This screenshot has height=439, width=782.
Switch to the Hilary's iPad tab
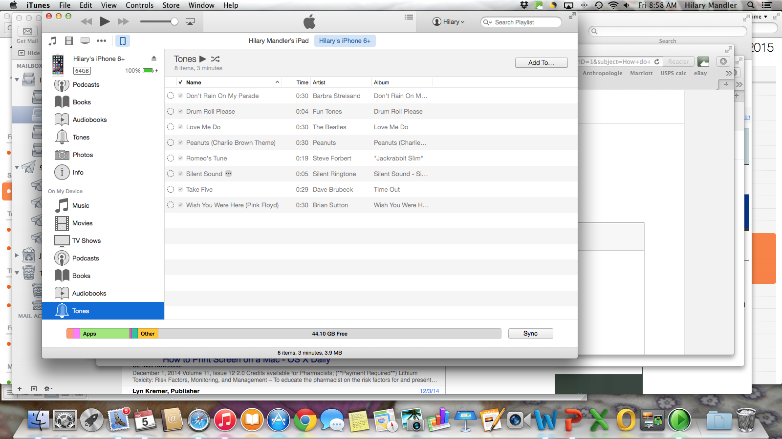[279, 40]
